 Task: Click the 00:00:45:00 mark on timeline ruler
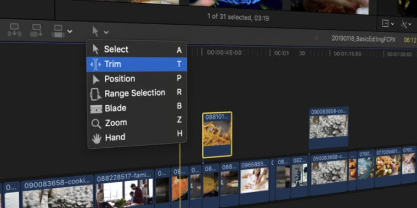(x=224, y=53)
